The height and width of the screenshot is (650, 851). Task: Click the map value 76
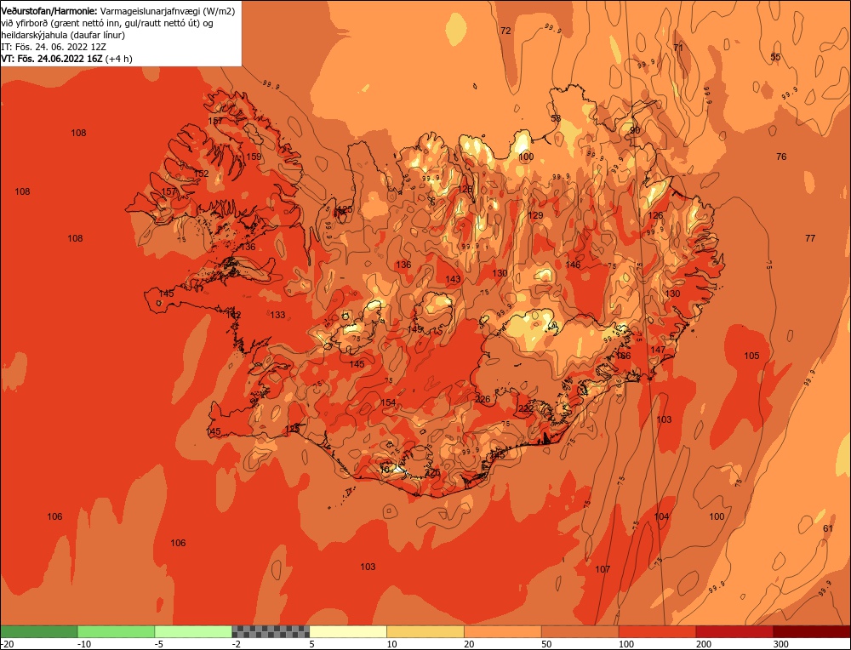(x=781, y=157)
